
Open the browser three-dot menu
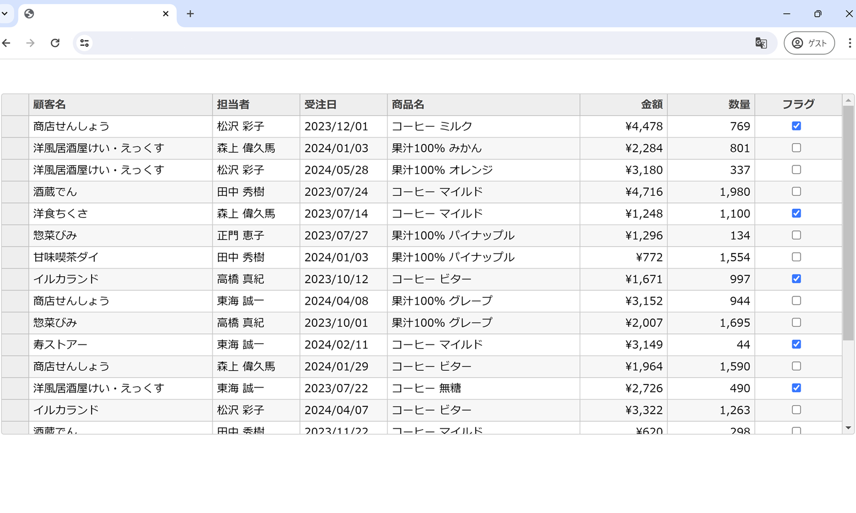(849, 43)
